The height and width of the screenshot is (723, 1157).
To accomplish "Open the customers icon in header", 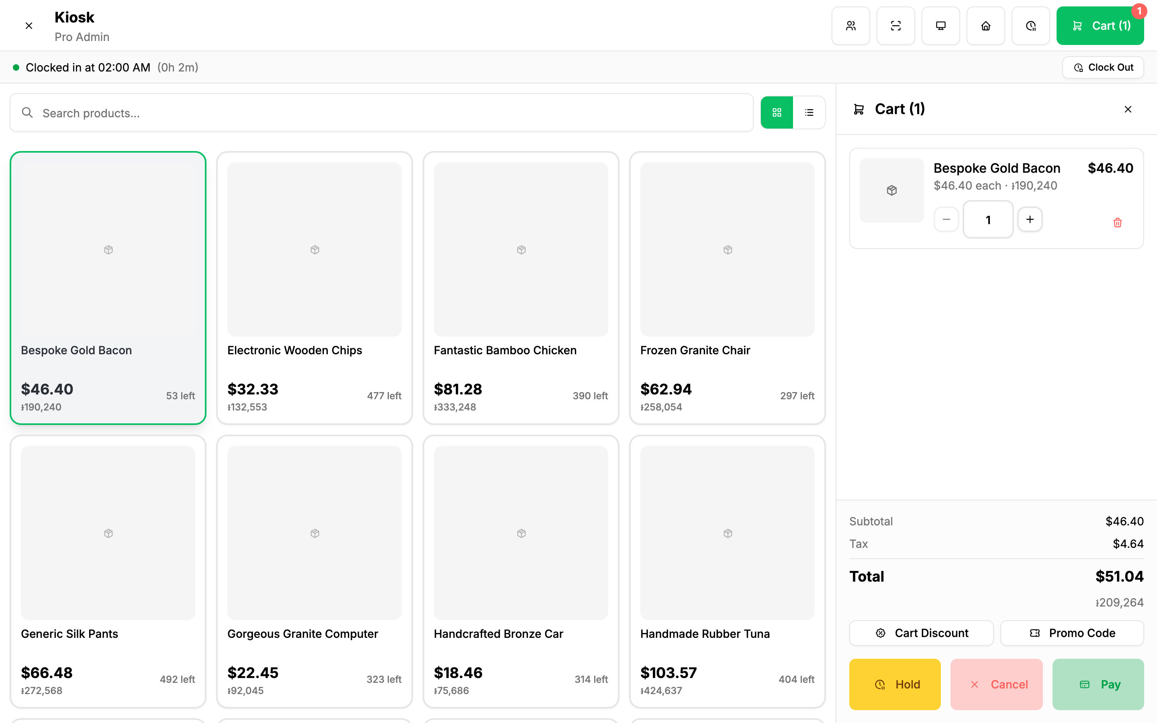I will (x=850, y=26).
